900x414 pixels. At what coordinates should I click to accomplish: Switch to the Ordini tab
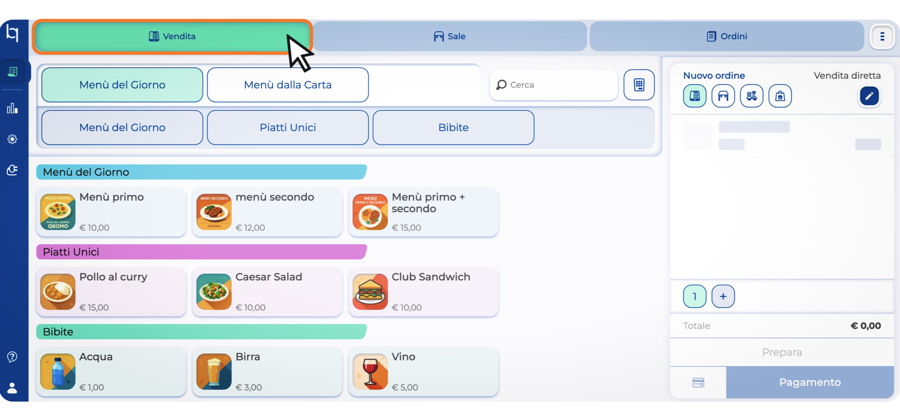click(x=726, y=36)
